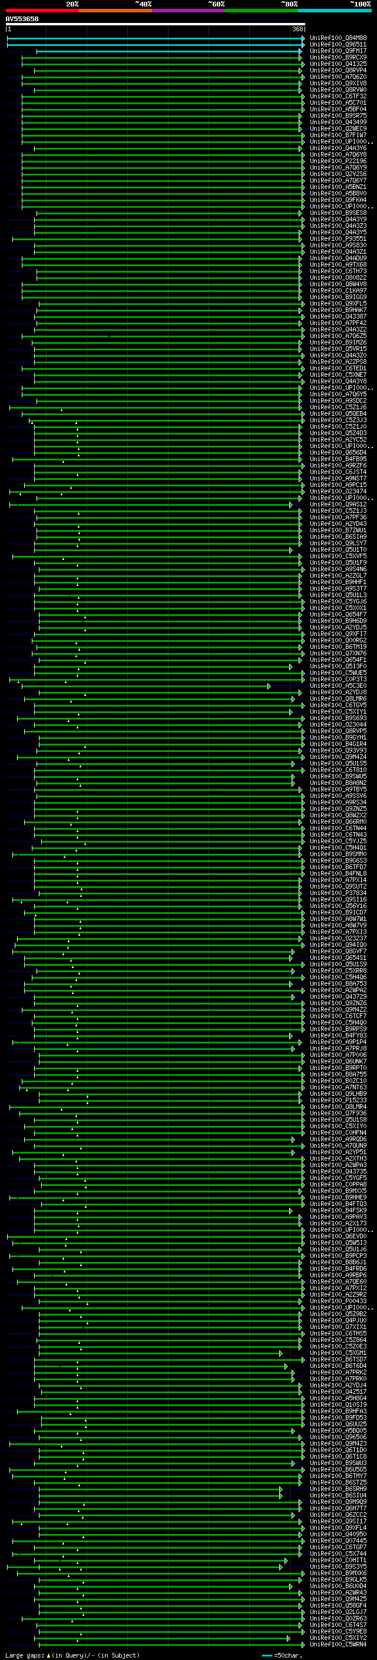Select the UniRef100_O23044 label
The image size is (377, 1660).
point(338,724)
